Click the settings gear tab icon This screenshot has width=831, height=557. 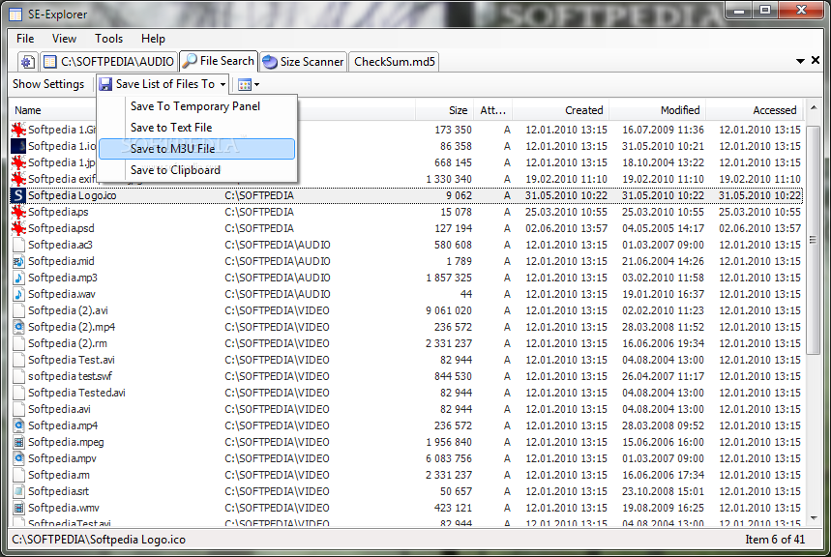point(27,62)
